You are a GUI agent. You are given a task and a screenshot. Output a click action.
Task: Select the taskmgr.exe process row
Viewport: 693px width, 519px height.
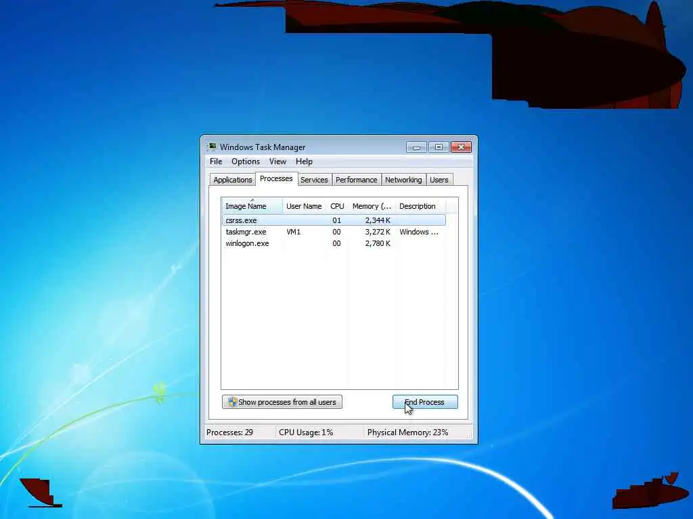click(x=334, y=232)
